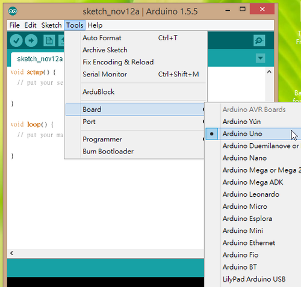The height and width of the screenshot is (287, 301).
Task: Click the Verify checkmark toolbar icon
Action: 16,41
